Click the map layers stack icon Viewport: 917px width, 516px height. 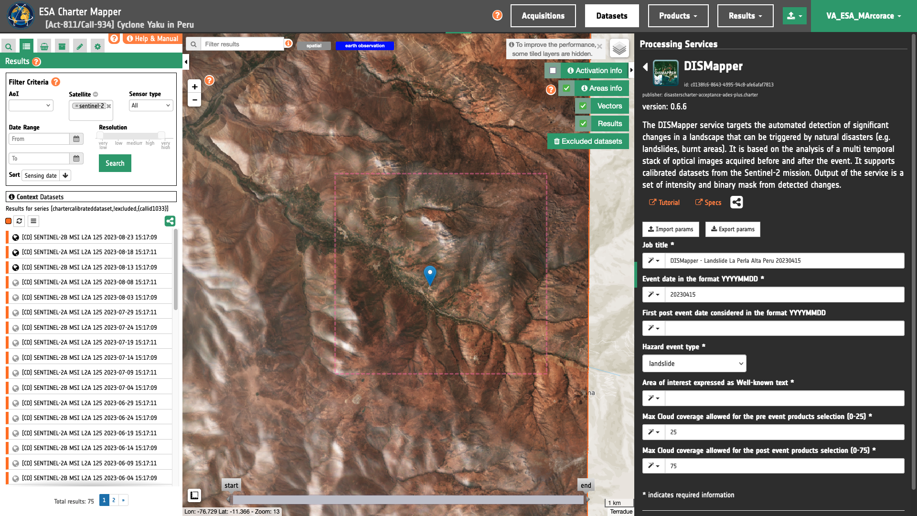(x=619, y=48)
